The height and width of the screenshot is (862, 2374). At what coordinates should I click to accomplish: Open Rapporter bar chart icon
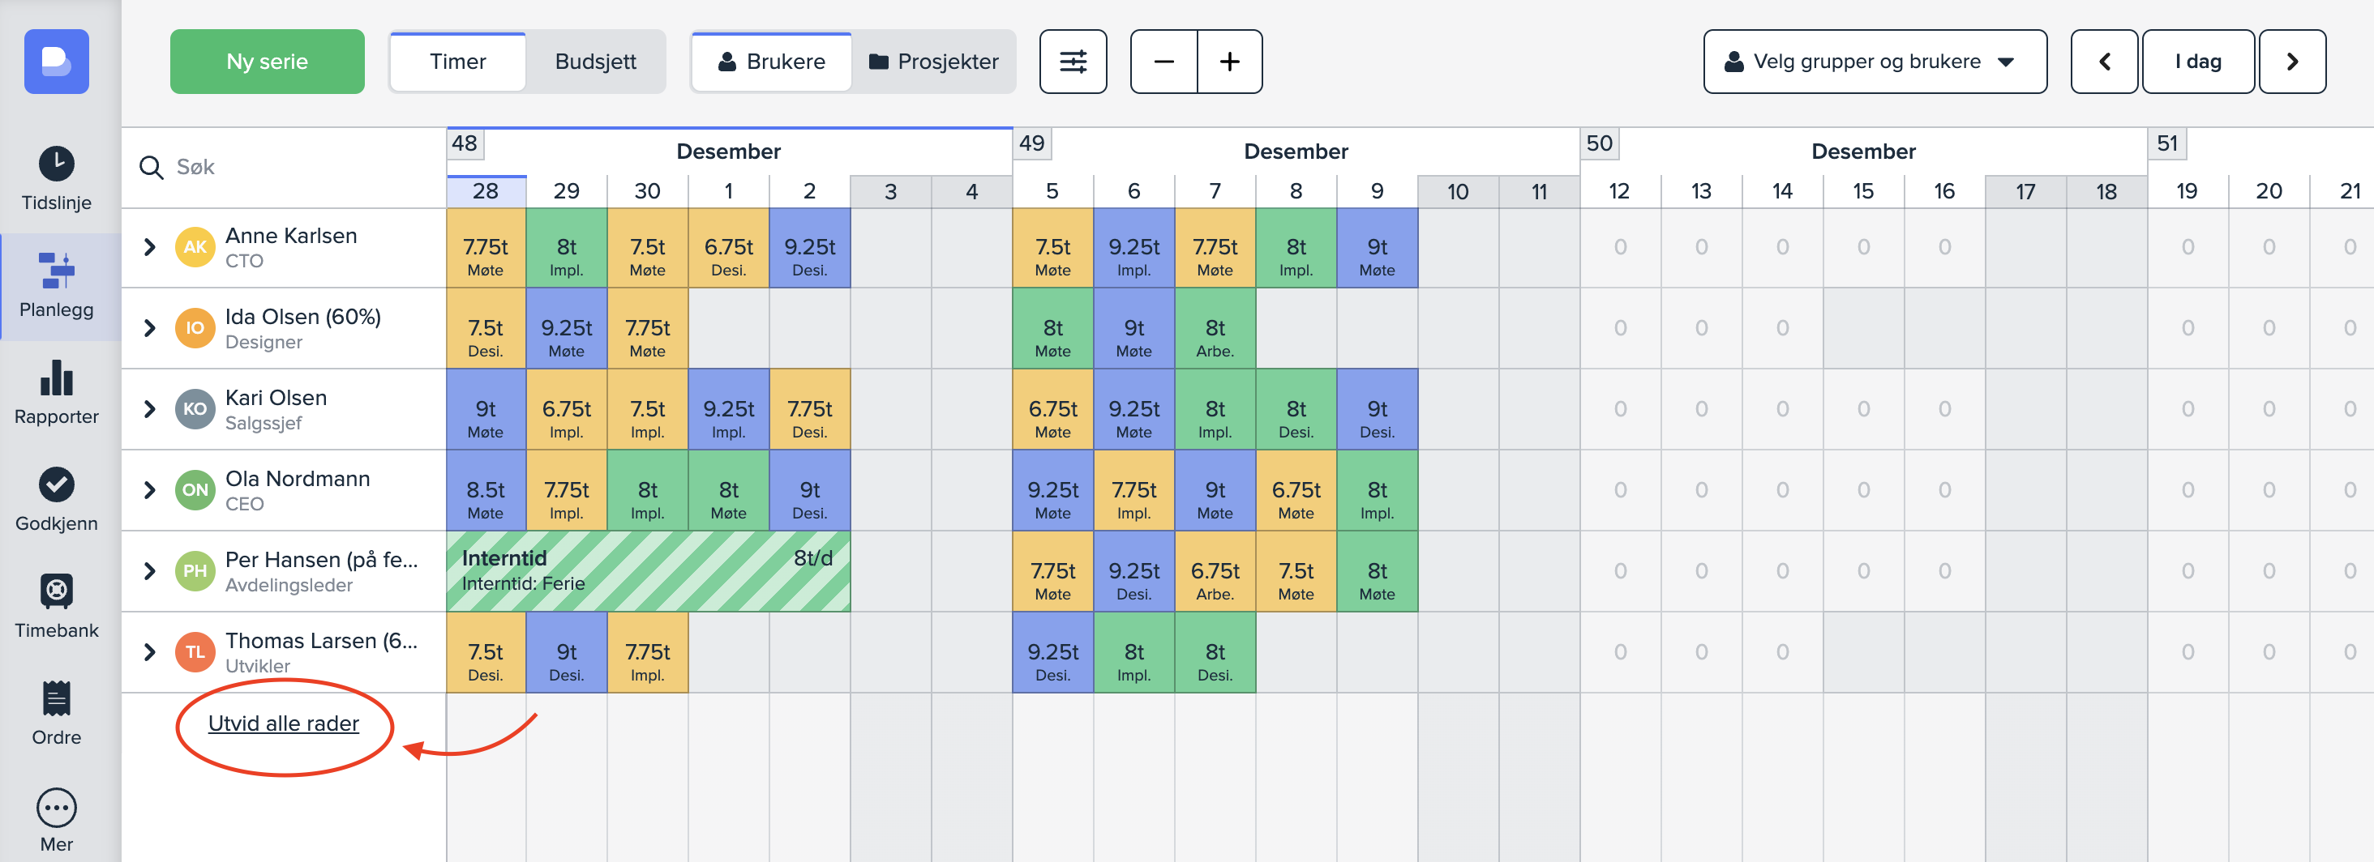pyautogui.click(x=56, y=378)
